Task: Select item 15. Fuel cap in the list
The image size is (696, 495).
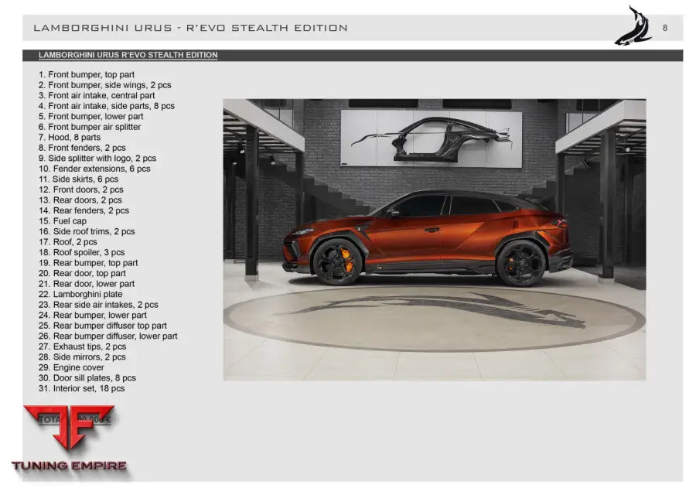Action: click(x=63, y=220)
